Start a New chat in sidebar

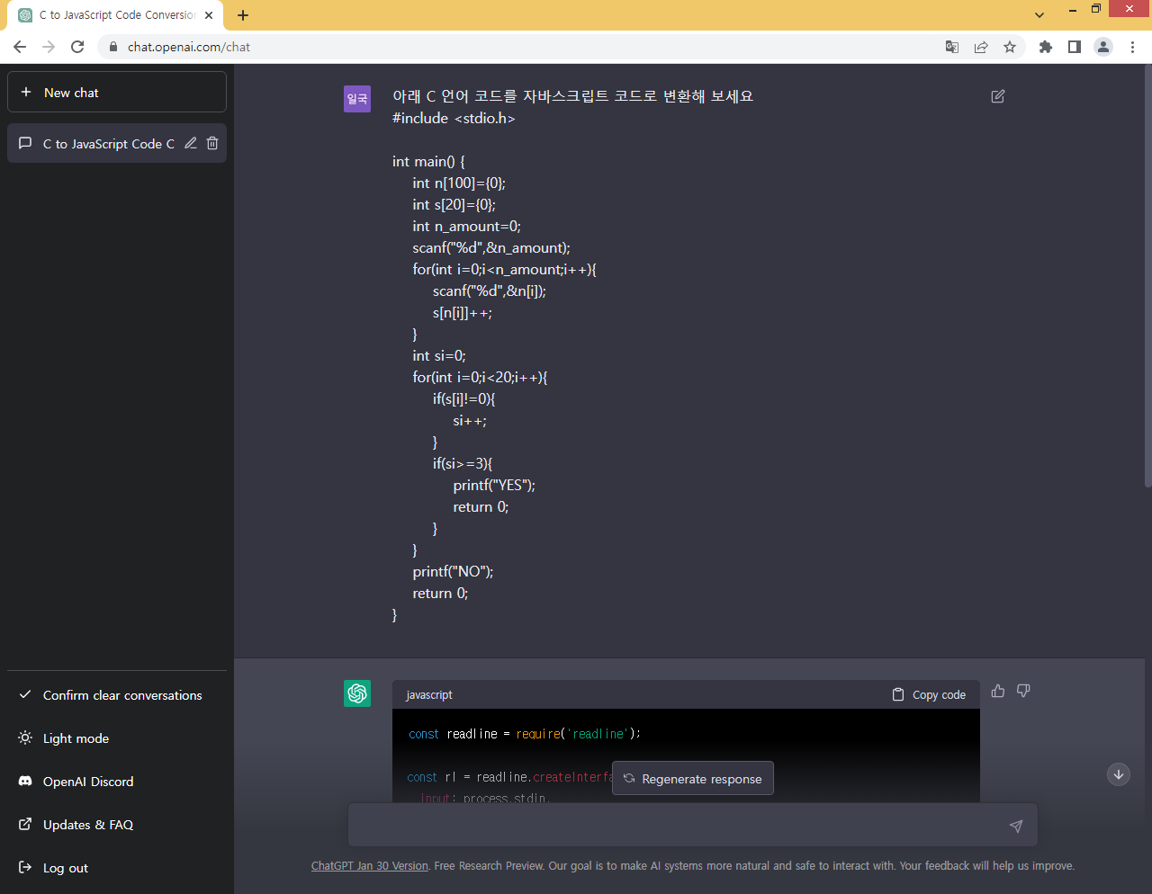click(117, 93)
